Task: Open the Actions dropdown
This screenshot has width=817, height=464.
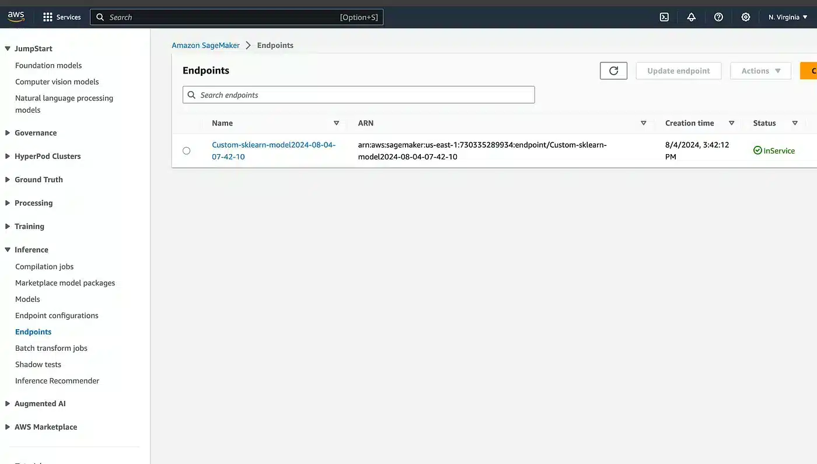Action: (x=760, y=71)
